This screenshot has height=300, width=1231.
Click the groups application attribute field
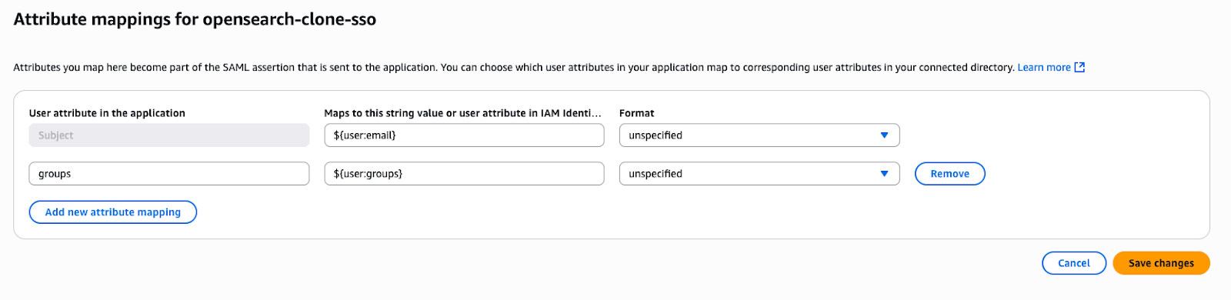pyautogui.click(x=169, y=174)
